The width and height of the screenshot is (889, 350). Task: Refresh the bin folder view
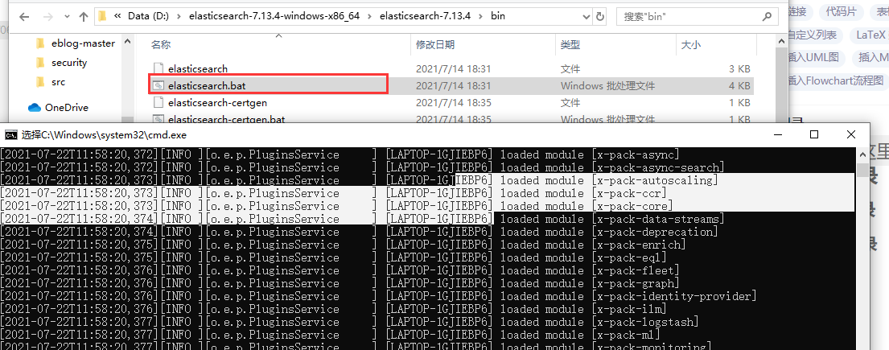point(600,16)
